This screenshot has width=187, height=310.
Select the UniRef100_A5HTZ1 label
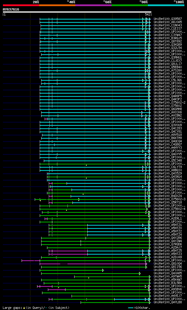pos(168,225)
